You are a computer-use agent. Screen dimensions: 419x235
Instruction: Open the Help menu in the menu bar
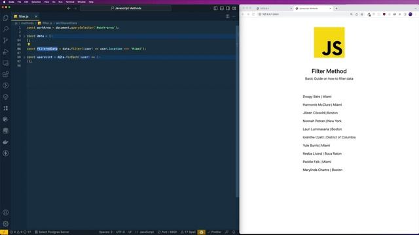pos(91,2)
